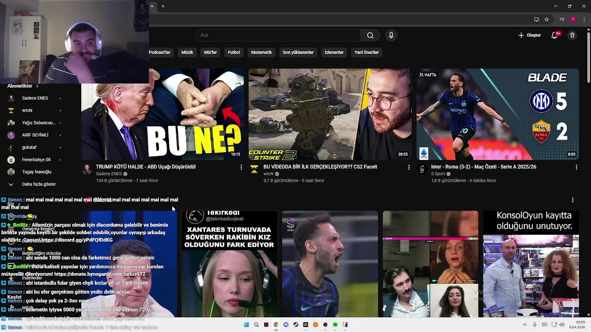Focus the Ara search field
Image resolution: width=591 pixels, height=332 pixels.
278,36
